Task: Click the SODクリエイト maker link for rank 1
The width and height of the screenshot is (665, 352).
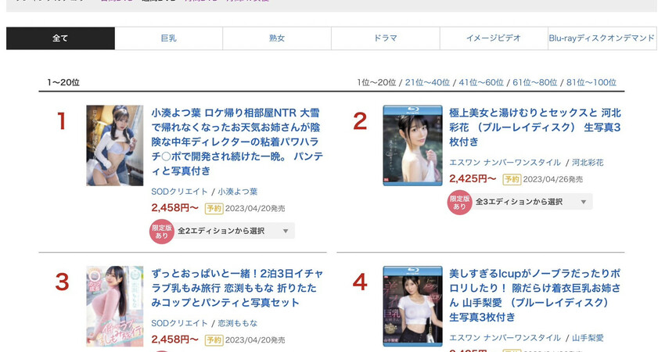Action: (x=179, y=192)
